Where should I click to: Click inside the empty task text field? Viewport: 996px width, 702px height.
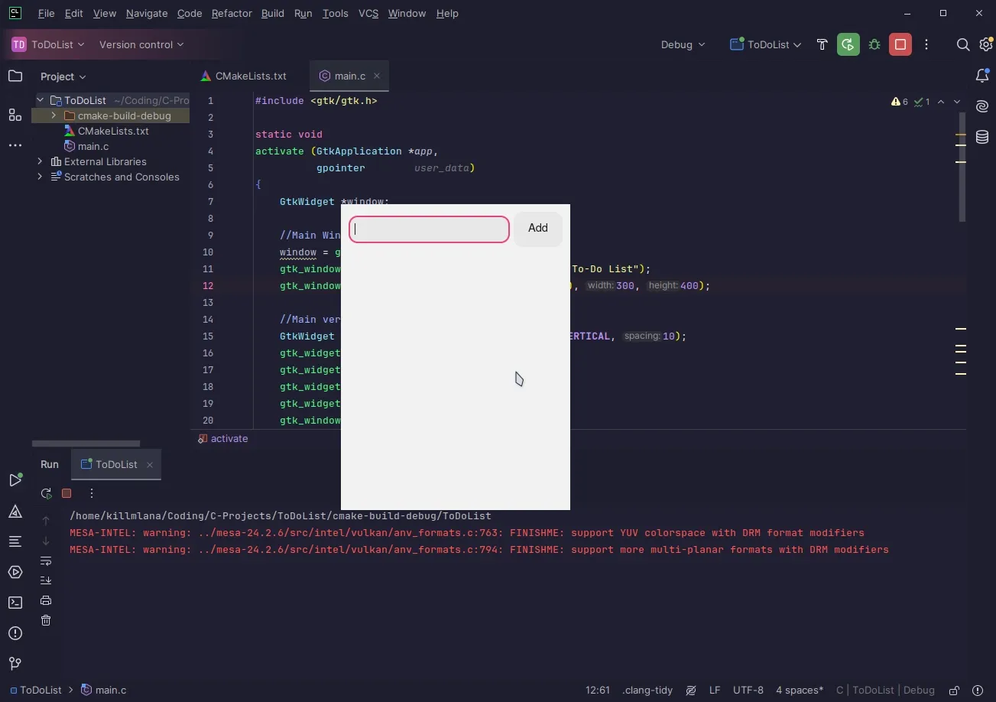428,229
